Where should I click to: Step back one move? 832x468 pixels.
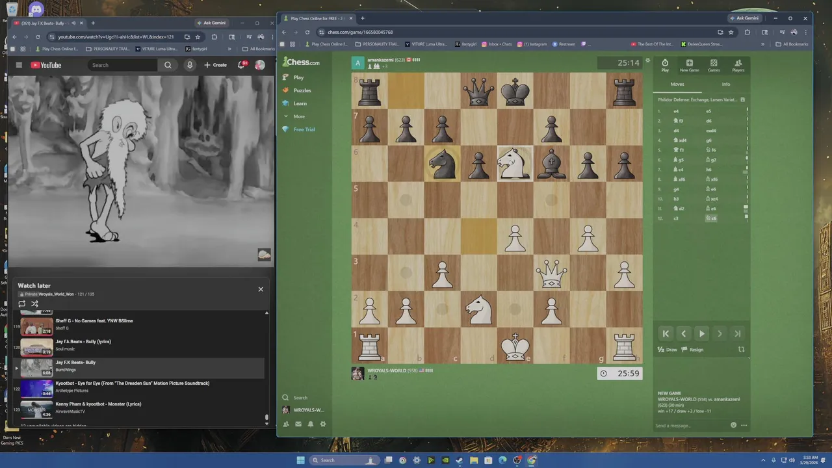coord(683,333)
